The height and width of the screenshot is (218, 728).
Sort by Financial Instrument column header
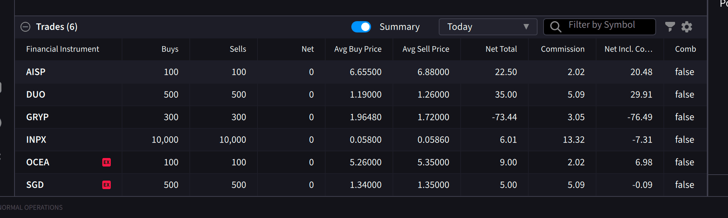point(63,49)
